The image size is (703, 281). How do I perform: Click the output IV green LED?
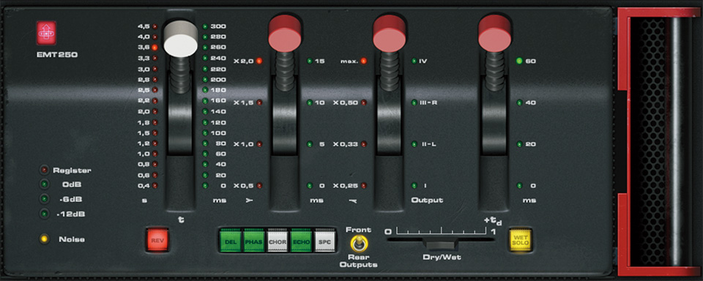pyautogui.click(x=414, y=61)
